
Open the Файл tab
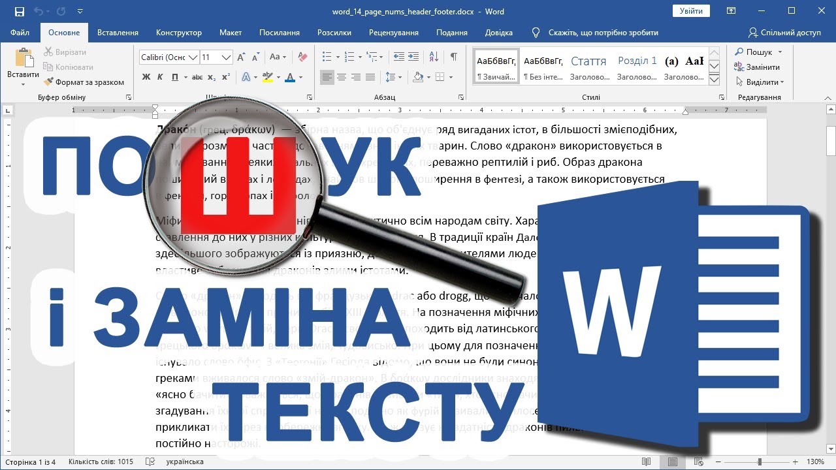(x=20, y=33)
